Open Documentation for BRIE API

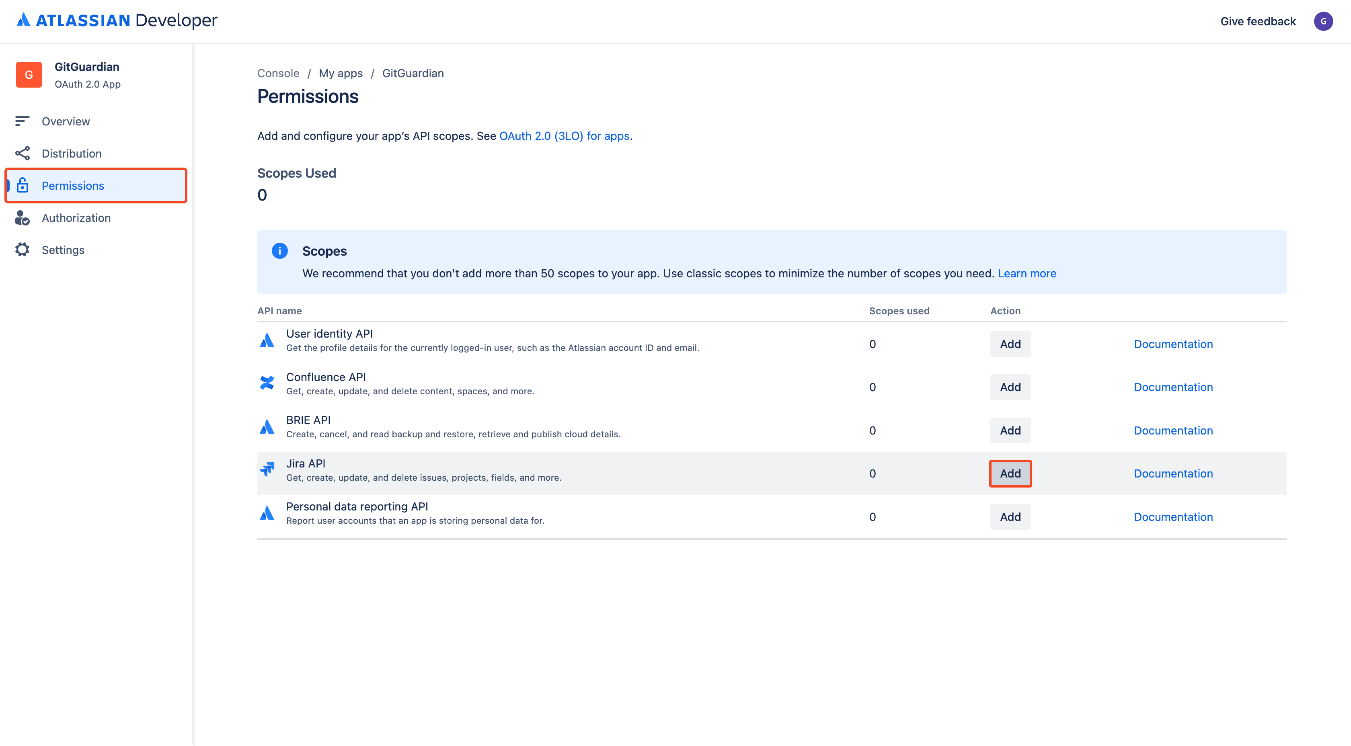1173,430
